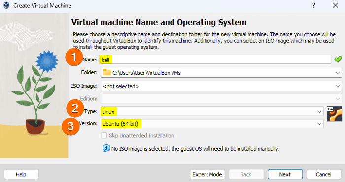Click the 'Folder:' label
345x182 pixels.
click(x=89, y=72)
